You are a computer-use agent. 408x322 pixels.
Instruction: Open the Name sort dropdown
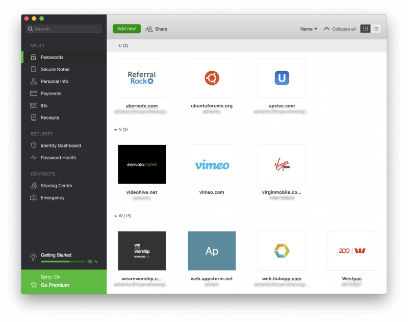(309, 29)
